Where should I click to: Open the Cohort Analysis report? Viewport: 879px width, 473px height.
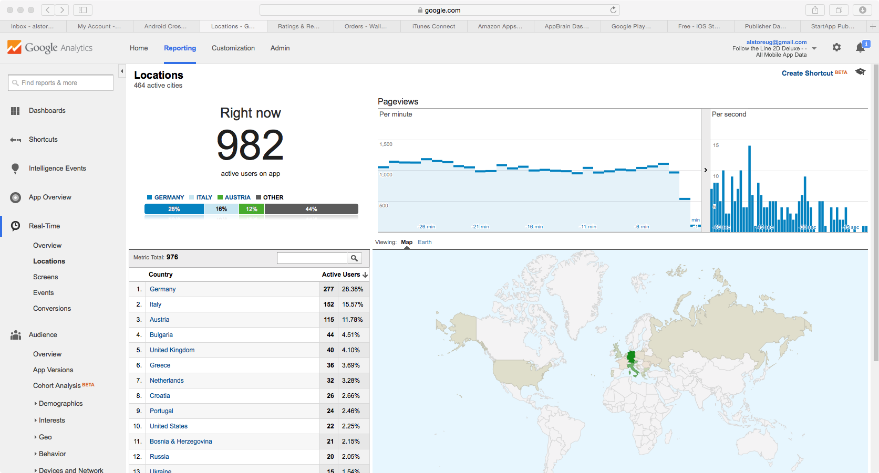[57, 386]
